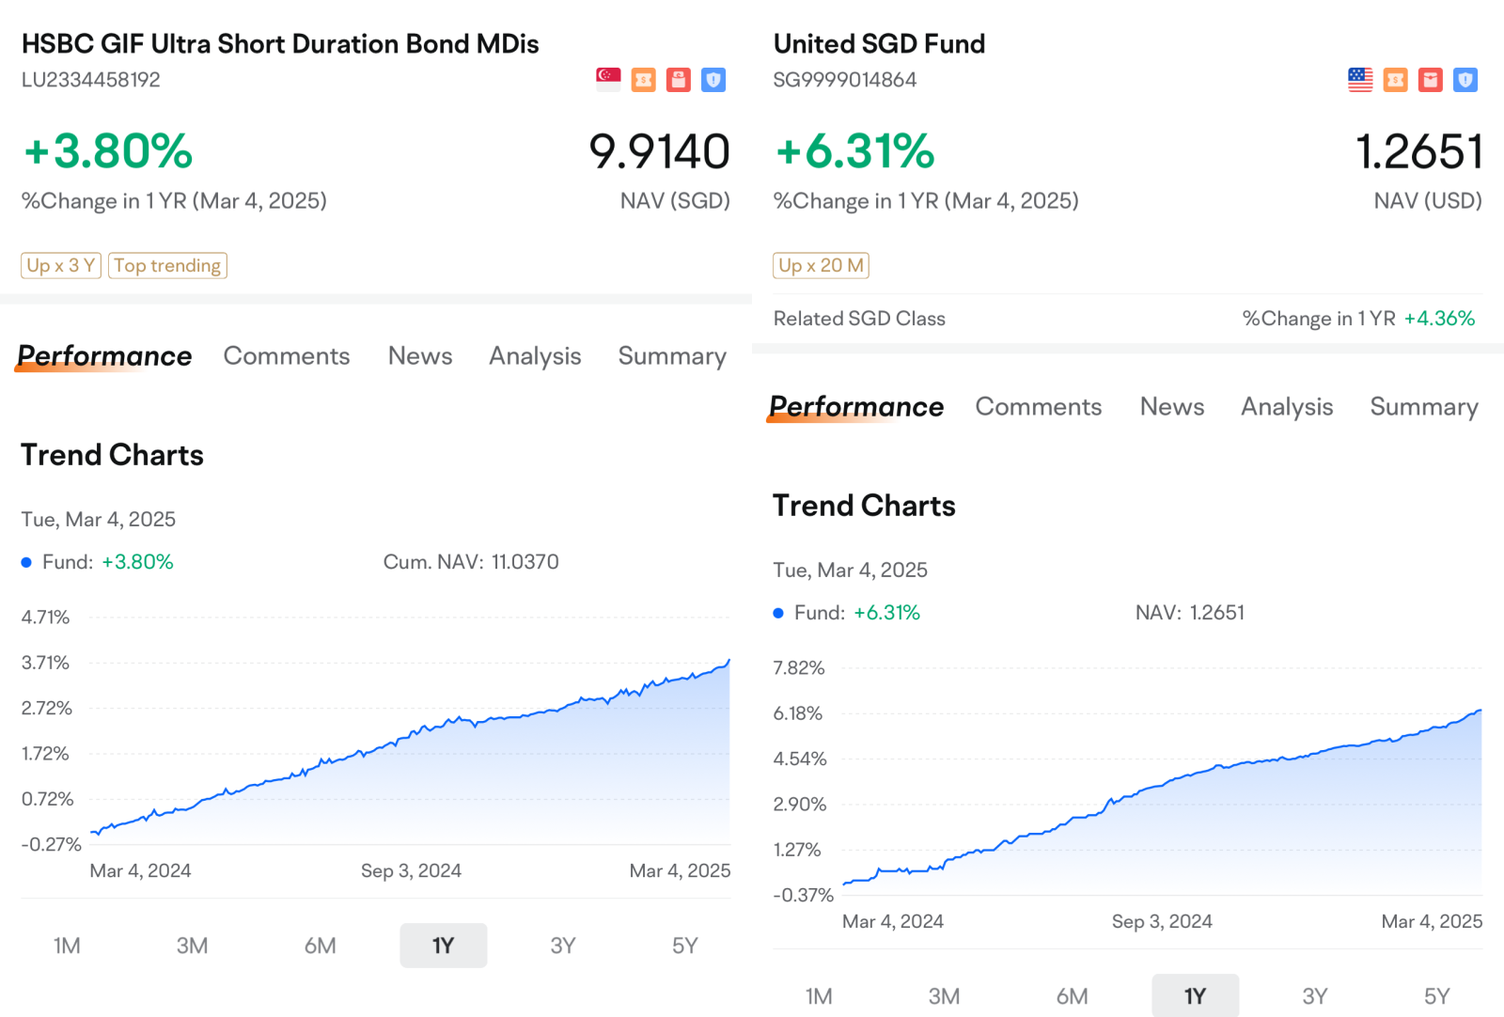Click HSBC chart line endpoint at Mar 4, 2025
Image resolution: width=1504 pixels, height=1017 pixels.
click(x=728, y=662)
